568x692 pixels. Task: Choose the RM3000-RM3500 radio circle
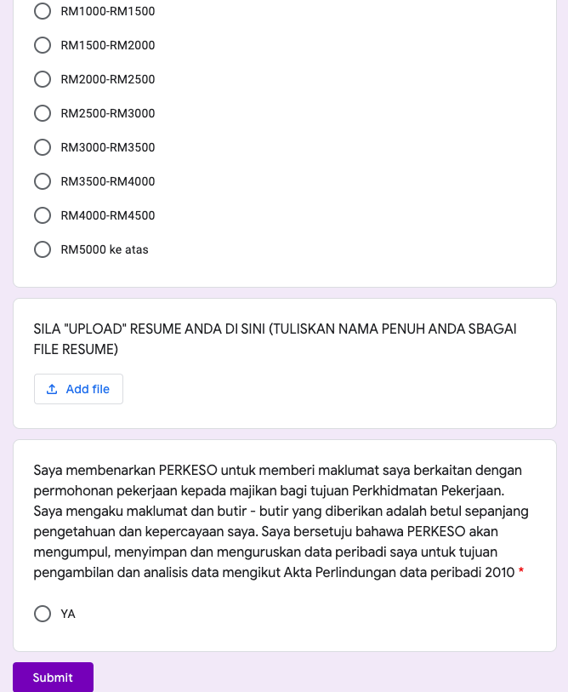[x=43, y=147]
